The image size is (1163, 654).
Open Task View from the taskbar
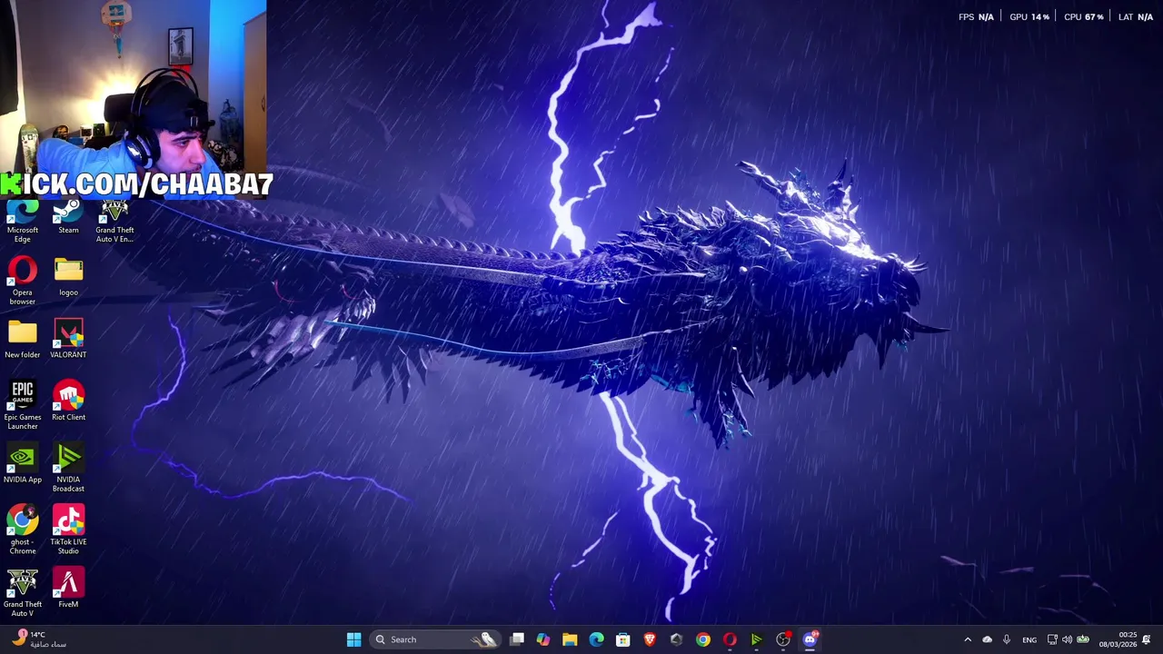tap(517, 639)
